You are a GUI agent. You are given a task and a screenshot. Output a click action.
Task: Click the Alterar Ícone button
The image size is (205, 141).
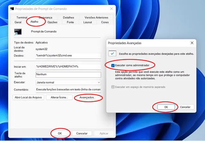(x=59, y=98)
